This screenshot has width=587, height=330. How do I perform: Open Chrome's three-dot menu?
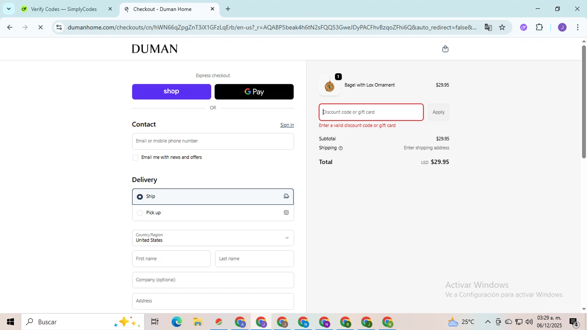coord(578,27)
